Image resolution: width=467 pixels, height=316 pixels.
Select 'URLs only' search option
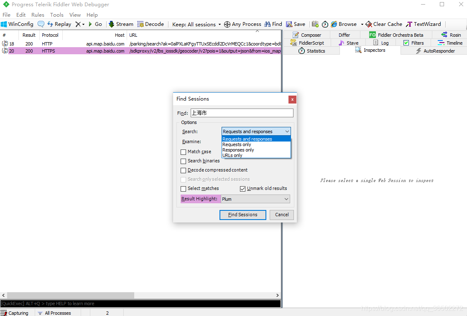pos(256,155)
